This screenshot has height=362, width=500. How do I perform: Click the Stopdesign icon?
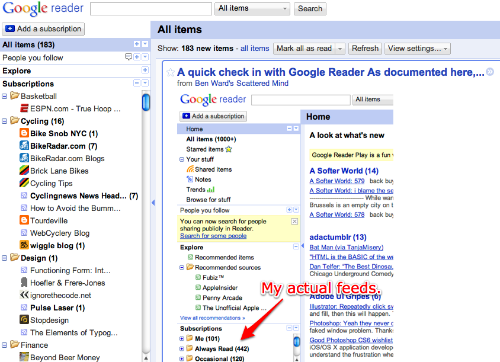24,319
